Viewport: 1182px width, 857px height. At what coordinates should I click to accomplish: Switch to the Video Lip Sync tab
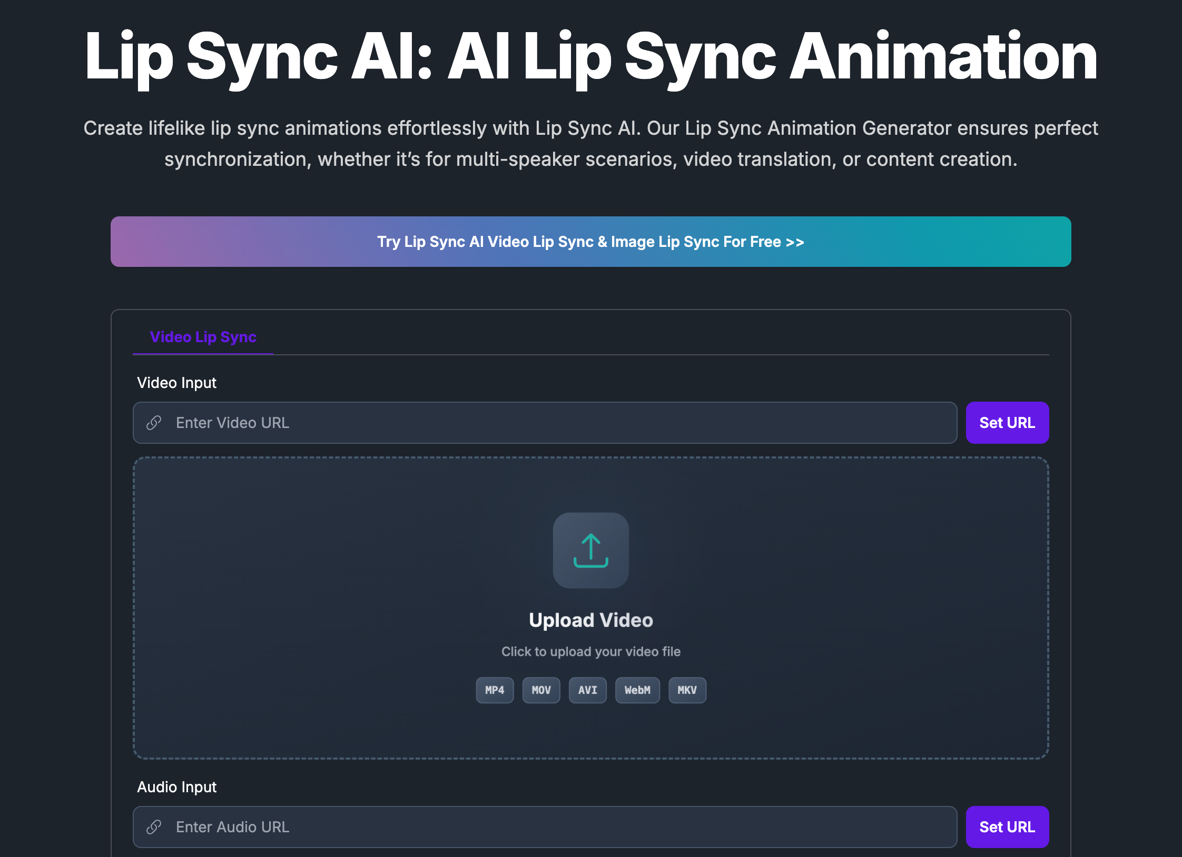point(203,337)
